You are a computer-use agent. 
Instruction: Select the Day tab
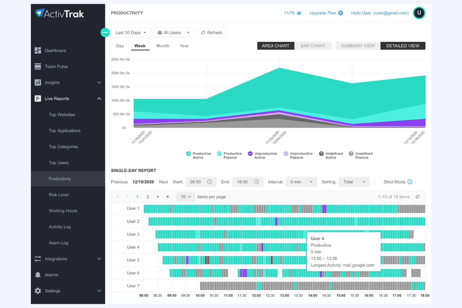click(120, 46)
